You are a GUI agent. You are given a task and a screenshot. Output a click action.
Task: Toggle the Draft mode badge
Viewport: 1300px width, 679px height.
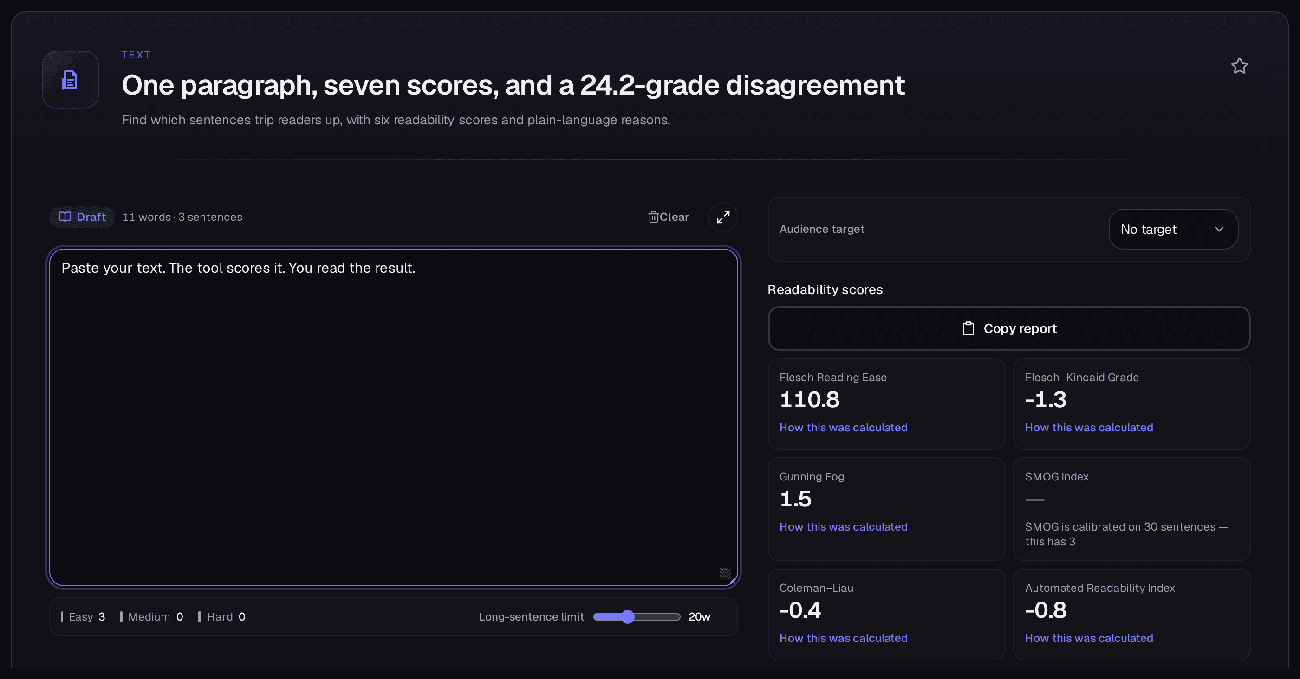(82, 217)
